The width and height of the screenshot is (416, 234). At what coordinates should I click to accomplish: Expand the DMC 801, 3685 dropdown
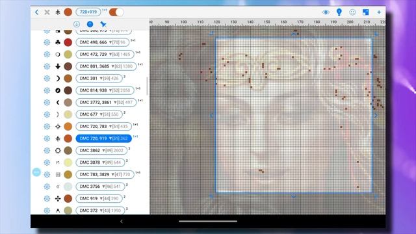tap(106, 66)
